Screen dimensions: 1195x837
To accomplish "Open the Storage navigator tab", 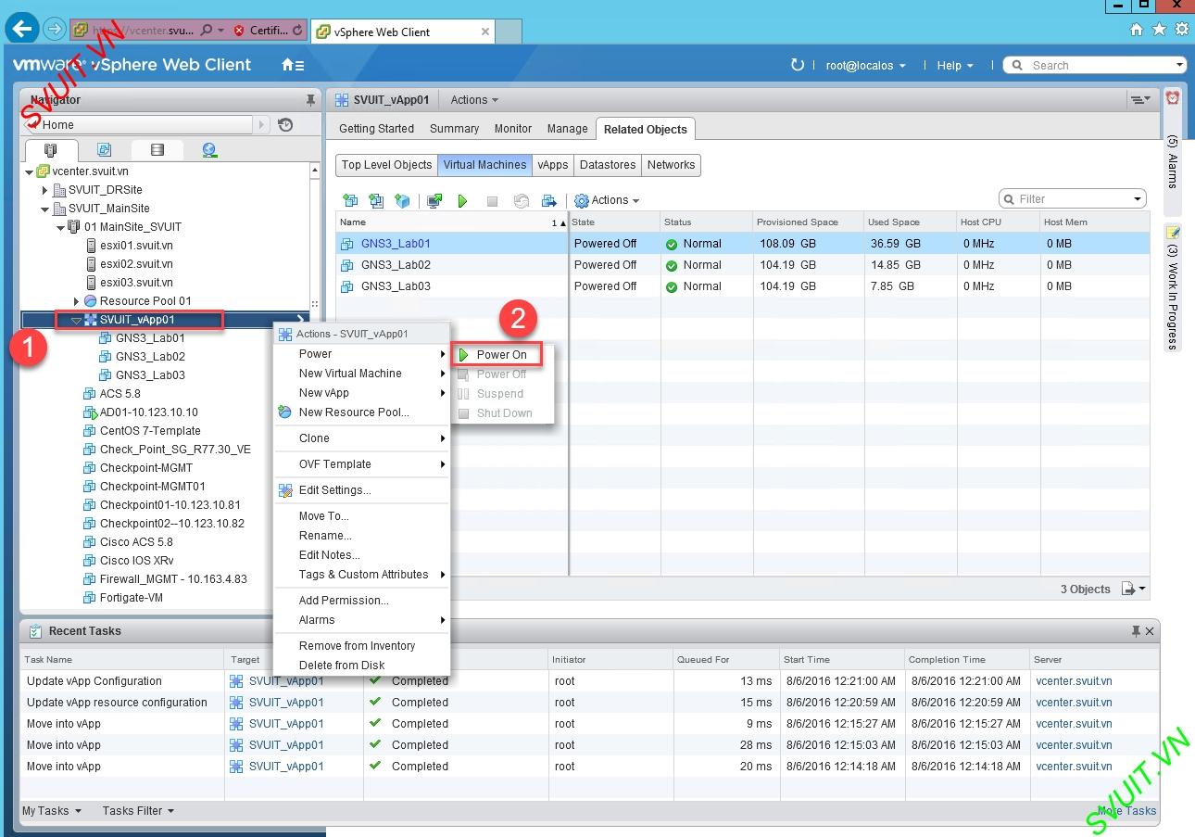I will pos(157,149).
